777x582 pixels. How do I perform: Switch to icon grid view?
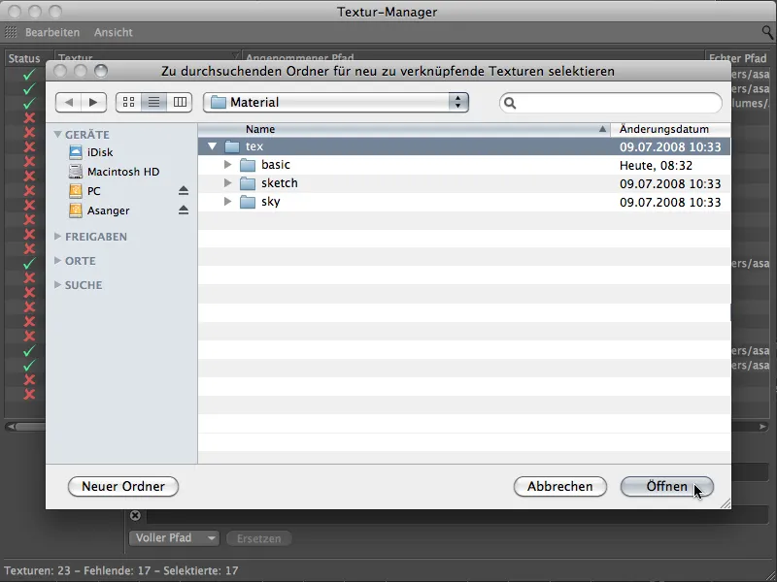pos(128,103)
